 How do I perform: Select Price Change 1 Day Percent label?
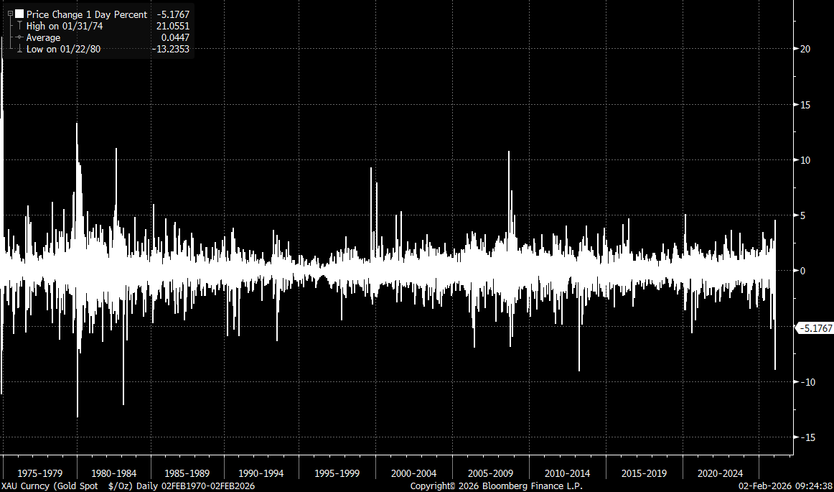(87, 14)
